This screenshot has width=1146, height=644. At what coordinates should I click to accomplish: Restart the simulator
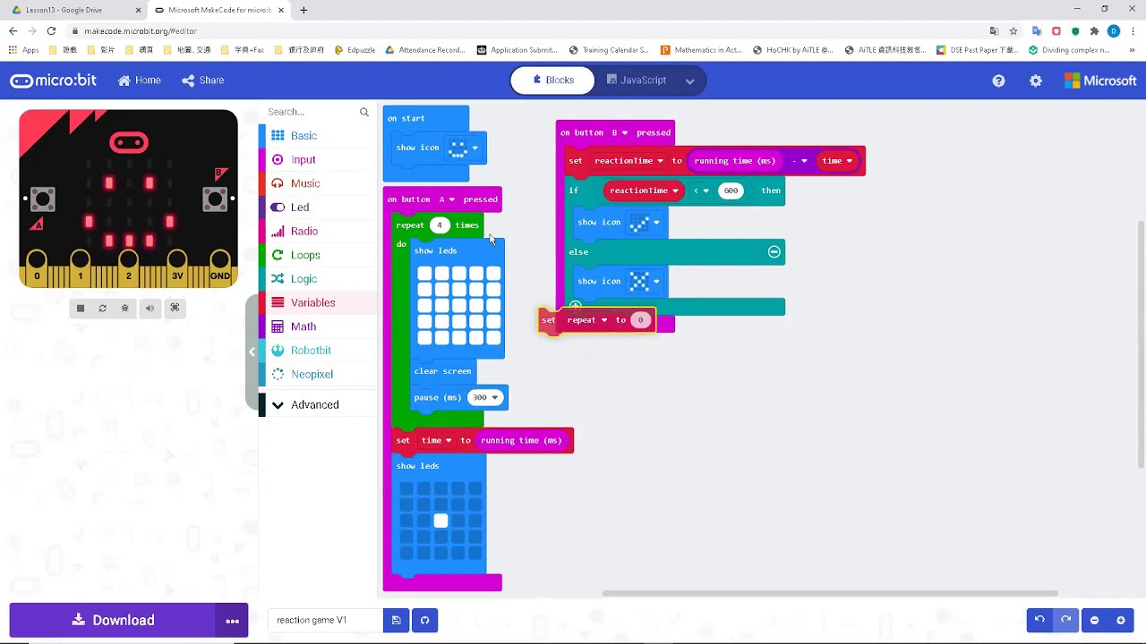[x=102, y=308]
